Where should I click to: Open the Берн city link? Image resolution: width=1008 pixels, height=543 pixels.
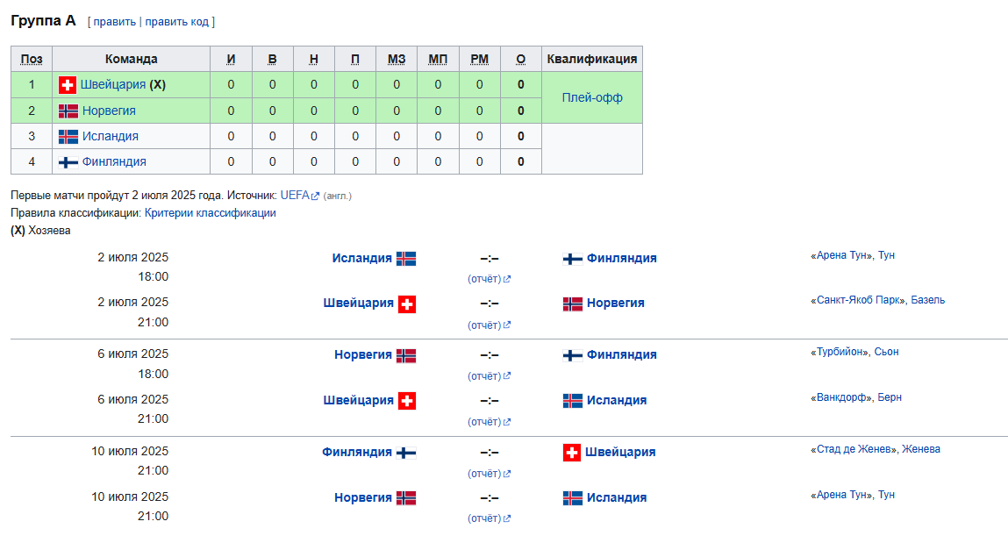click(x=890, y=397)
